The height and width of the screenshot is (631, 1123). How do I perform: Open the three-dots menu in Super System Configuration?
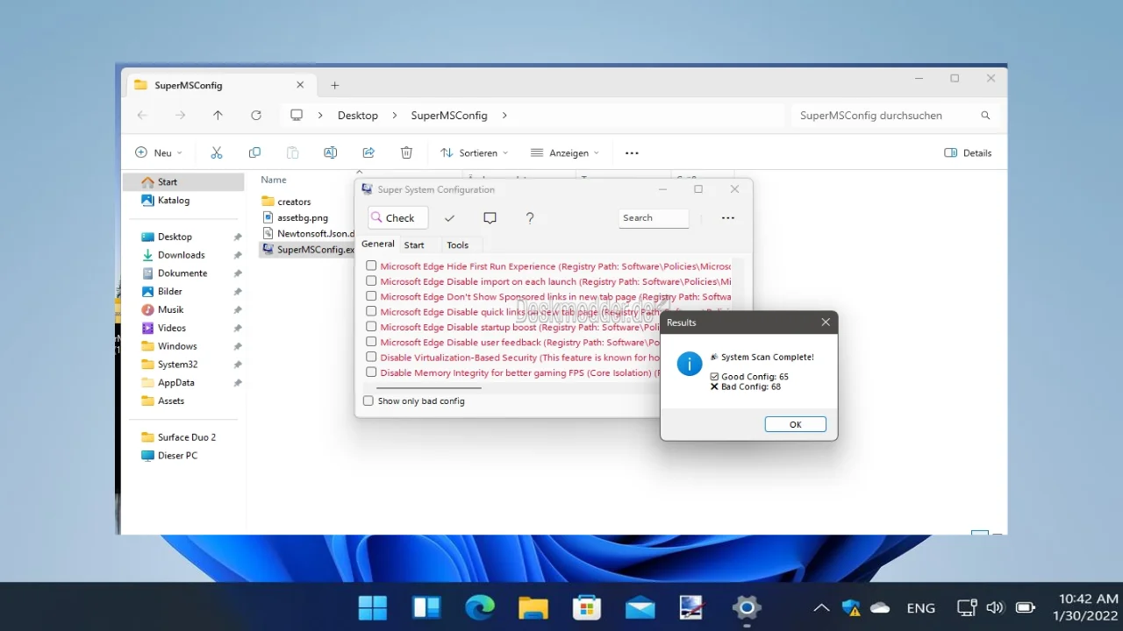(x=728, y=218)
